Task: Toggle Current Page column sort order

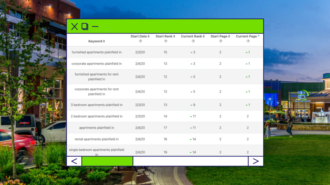Action: coord(247,36)
